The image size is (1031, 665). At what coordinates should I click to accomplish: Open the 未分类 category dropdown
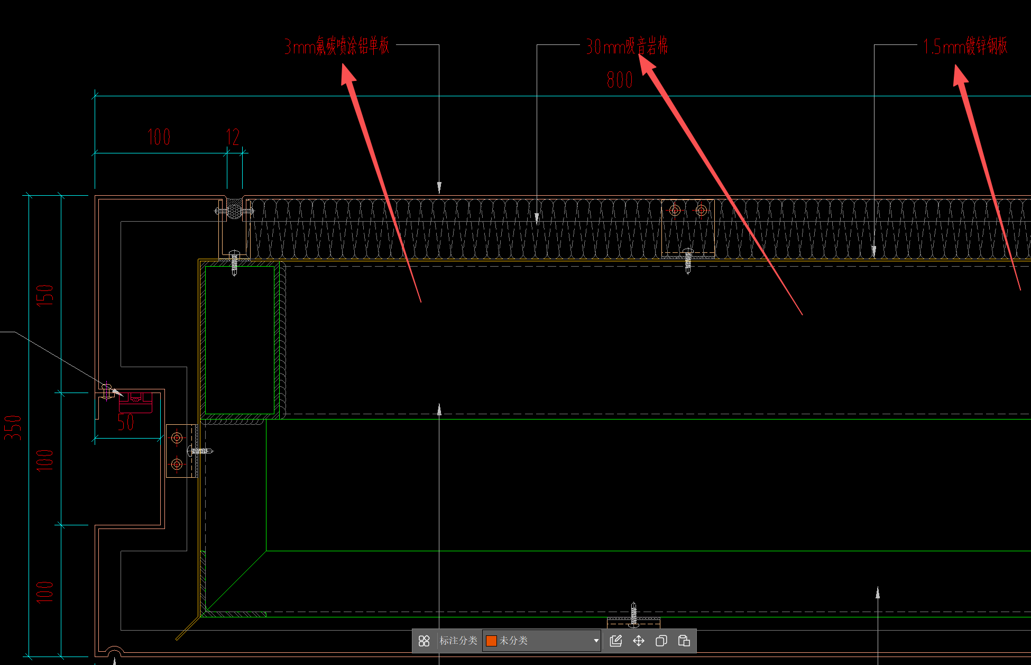pyautogui.click(x=541, y=641)
